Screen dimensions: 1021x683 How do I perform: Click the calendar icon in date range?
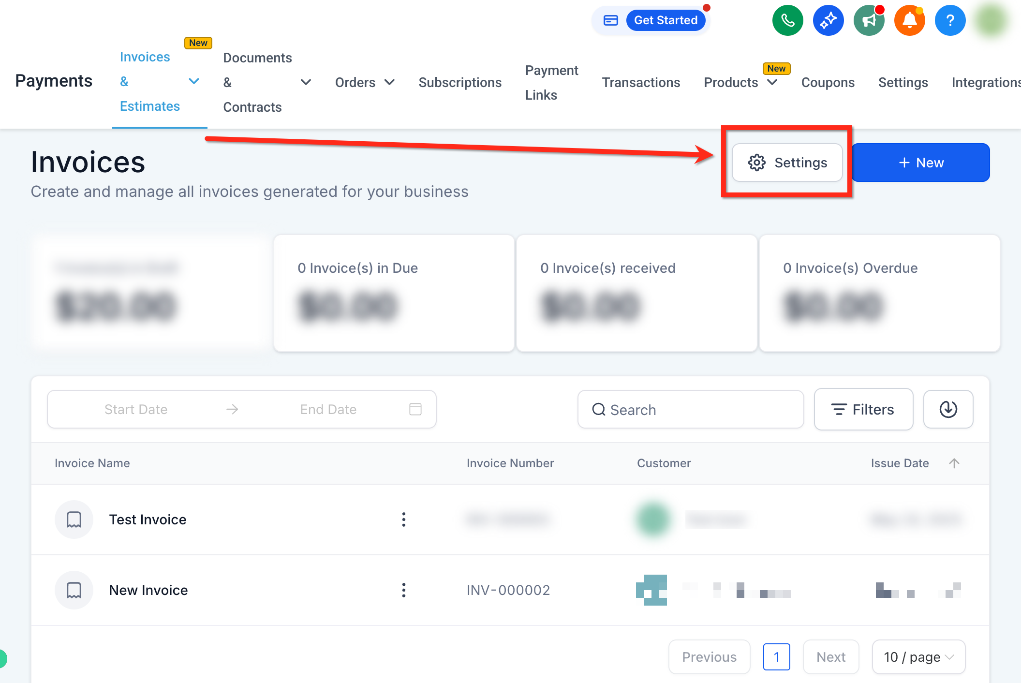point(415,409)
